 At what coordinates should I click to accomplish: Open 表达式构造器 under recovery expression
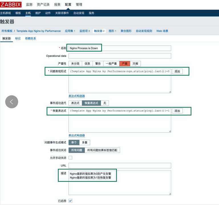coord(77,135)
